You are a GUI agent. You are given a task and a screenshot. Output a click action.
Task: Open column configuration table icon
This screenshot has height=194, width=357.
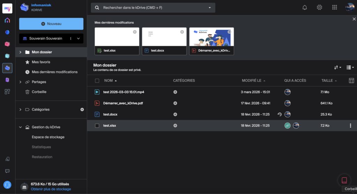click(351, 81)
